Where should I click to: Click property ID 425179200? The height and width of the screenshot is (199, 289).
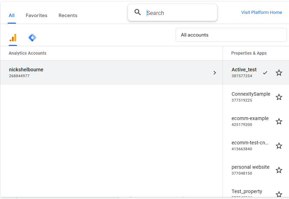pos(242,125)
